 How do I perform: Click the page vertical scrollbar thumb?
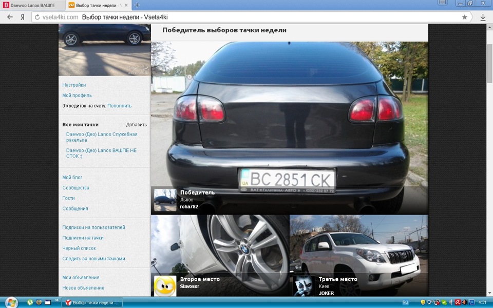coord(489,64)
